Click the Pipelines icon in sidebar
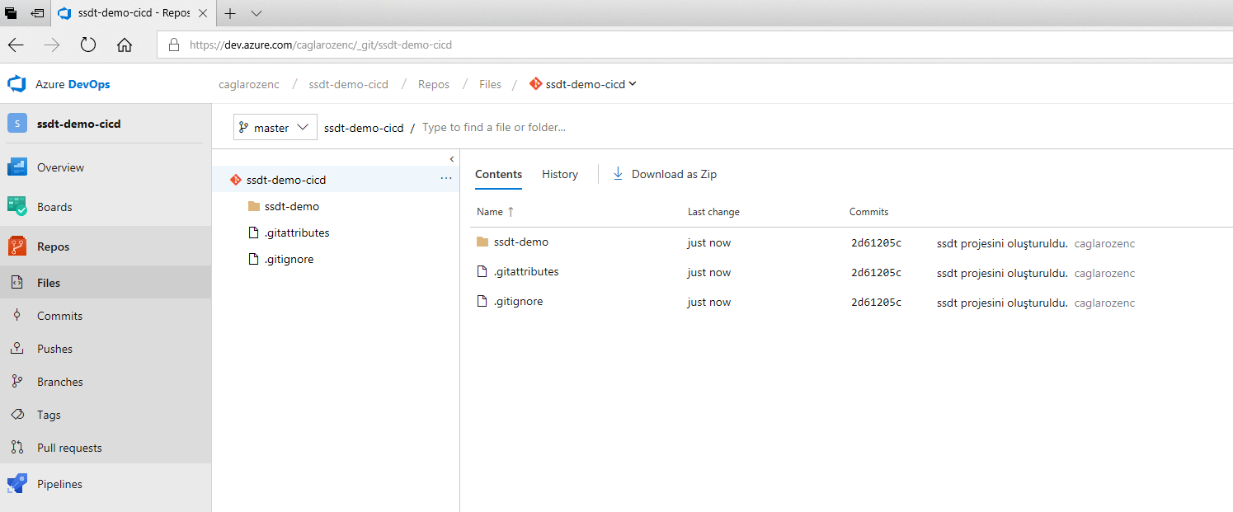Viewport: 1233px width, 512px height. (17, 484)
